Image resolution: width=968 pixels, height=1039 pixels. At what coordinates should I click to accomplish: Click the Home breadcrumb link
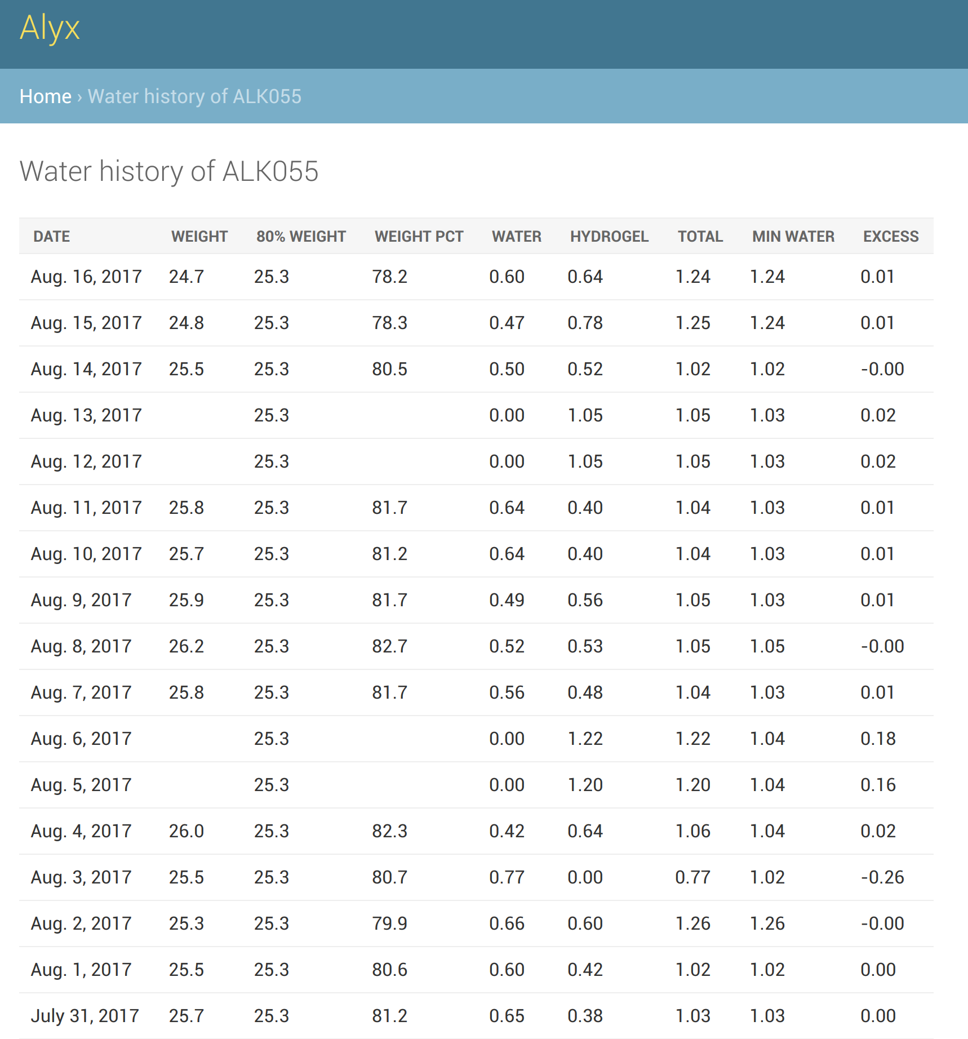(x=46, y=96)
